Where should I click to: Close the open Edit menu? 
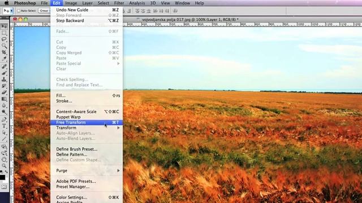coord(57,3)
